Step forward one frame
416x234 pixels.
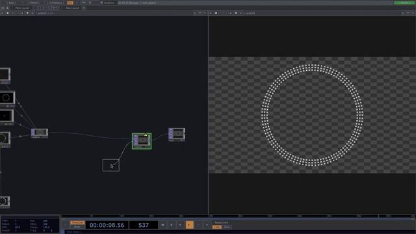[207, 225]
